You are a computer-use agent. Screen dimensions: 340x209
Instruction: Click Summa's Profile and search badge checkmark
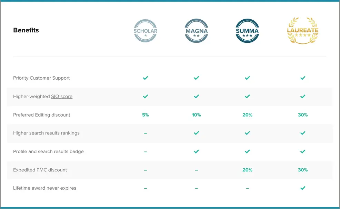click(x=247, y=151)
